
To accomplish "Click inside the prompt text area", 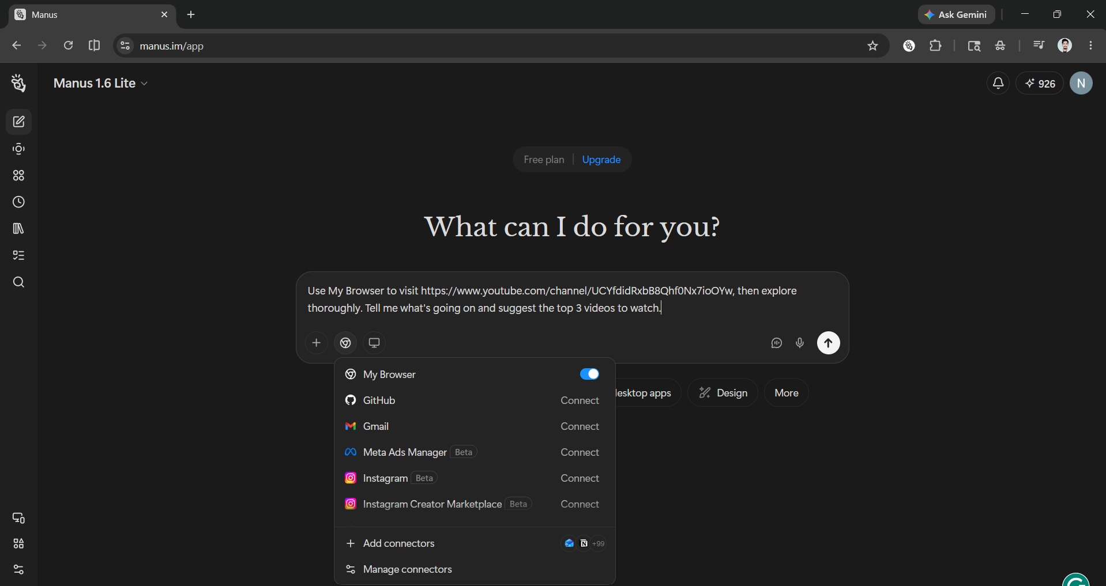I will [x=572, y=300].
